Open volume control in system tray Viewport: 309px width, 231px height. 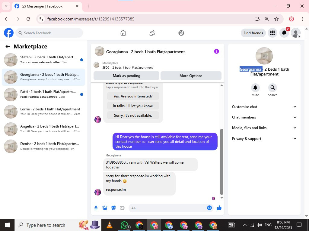click(259, 225)
